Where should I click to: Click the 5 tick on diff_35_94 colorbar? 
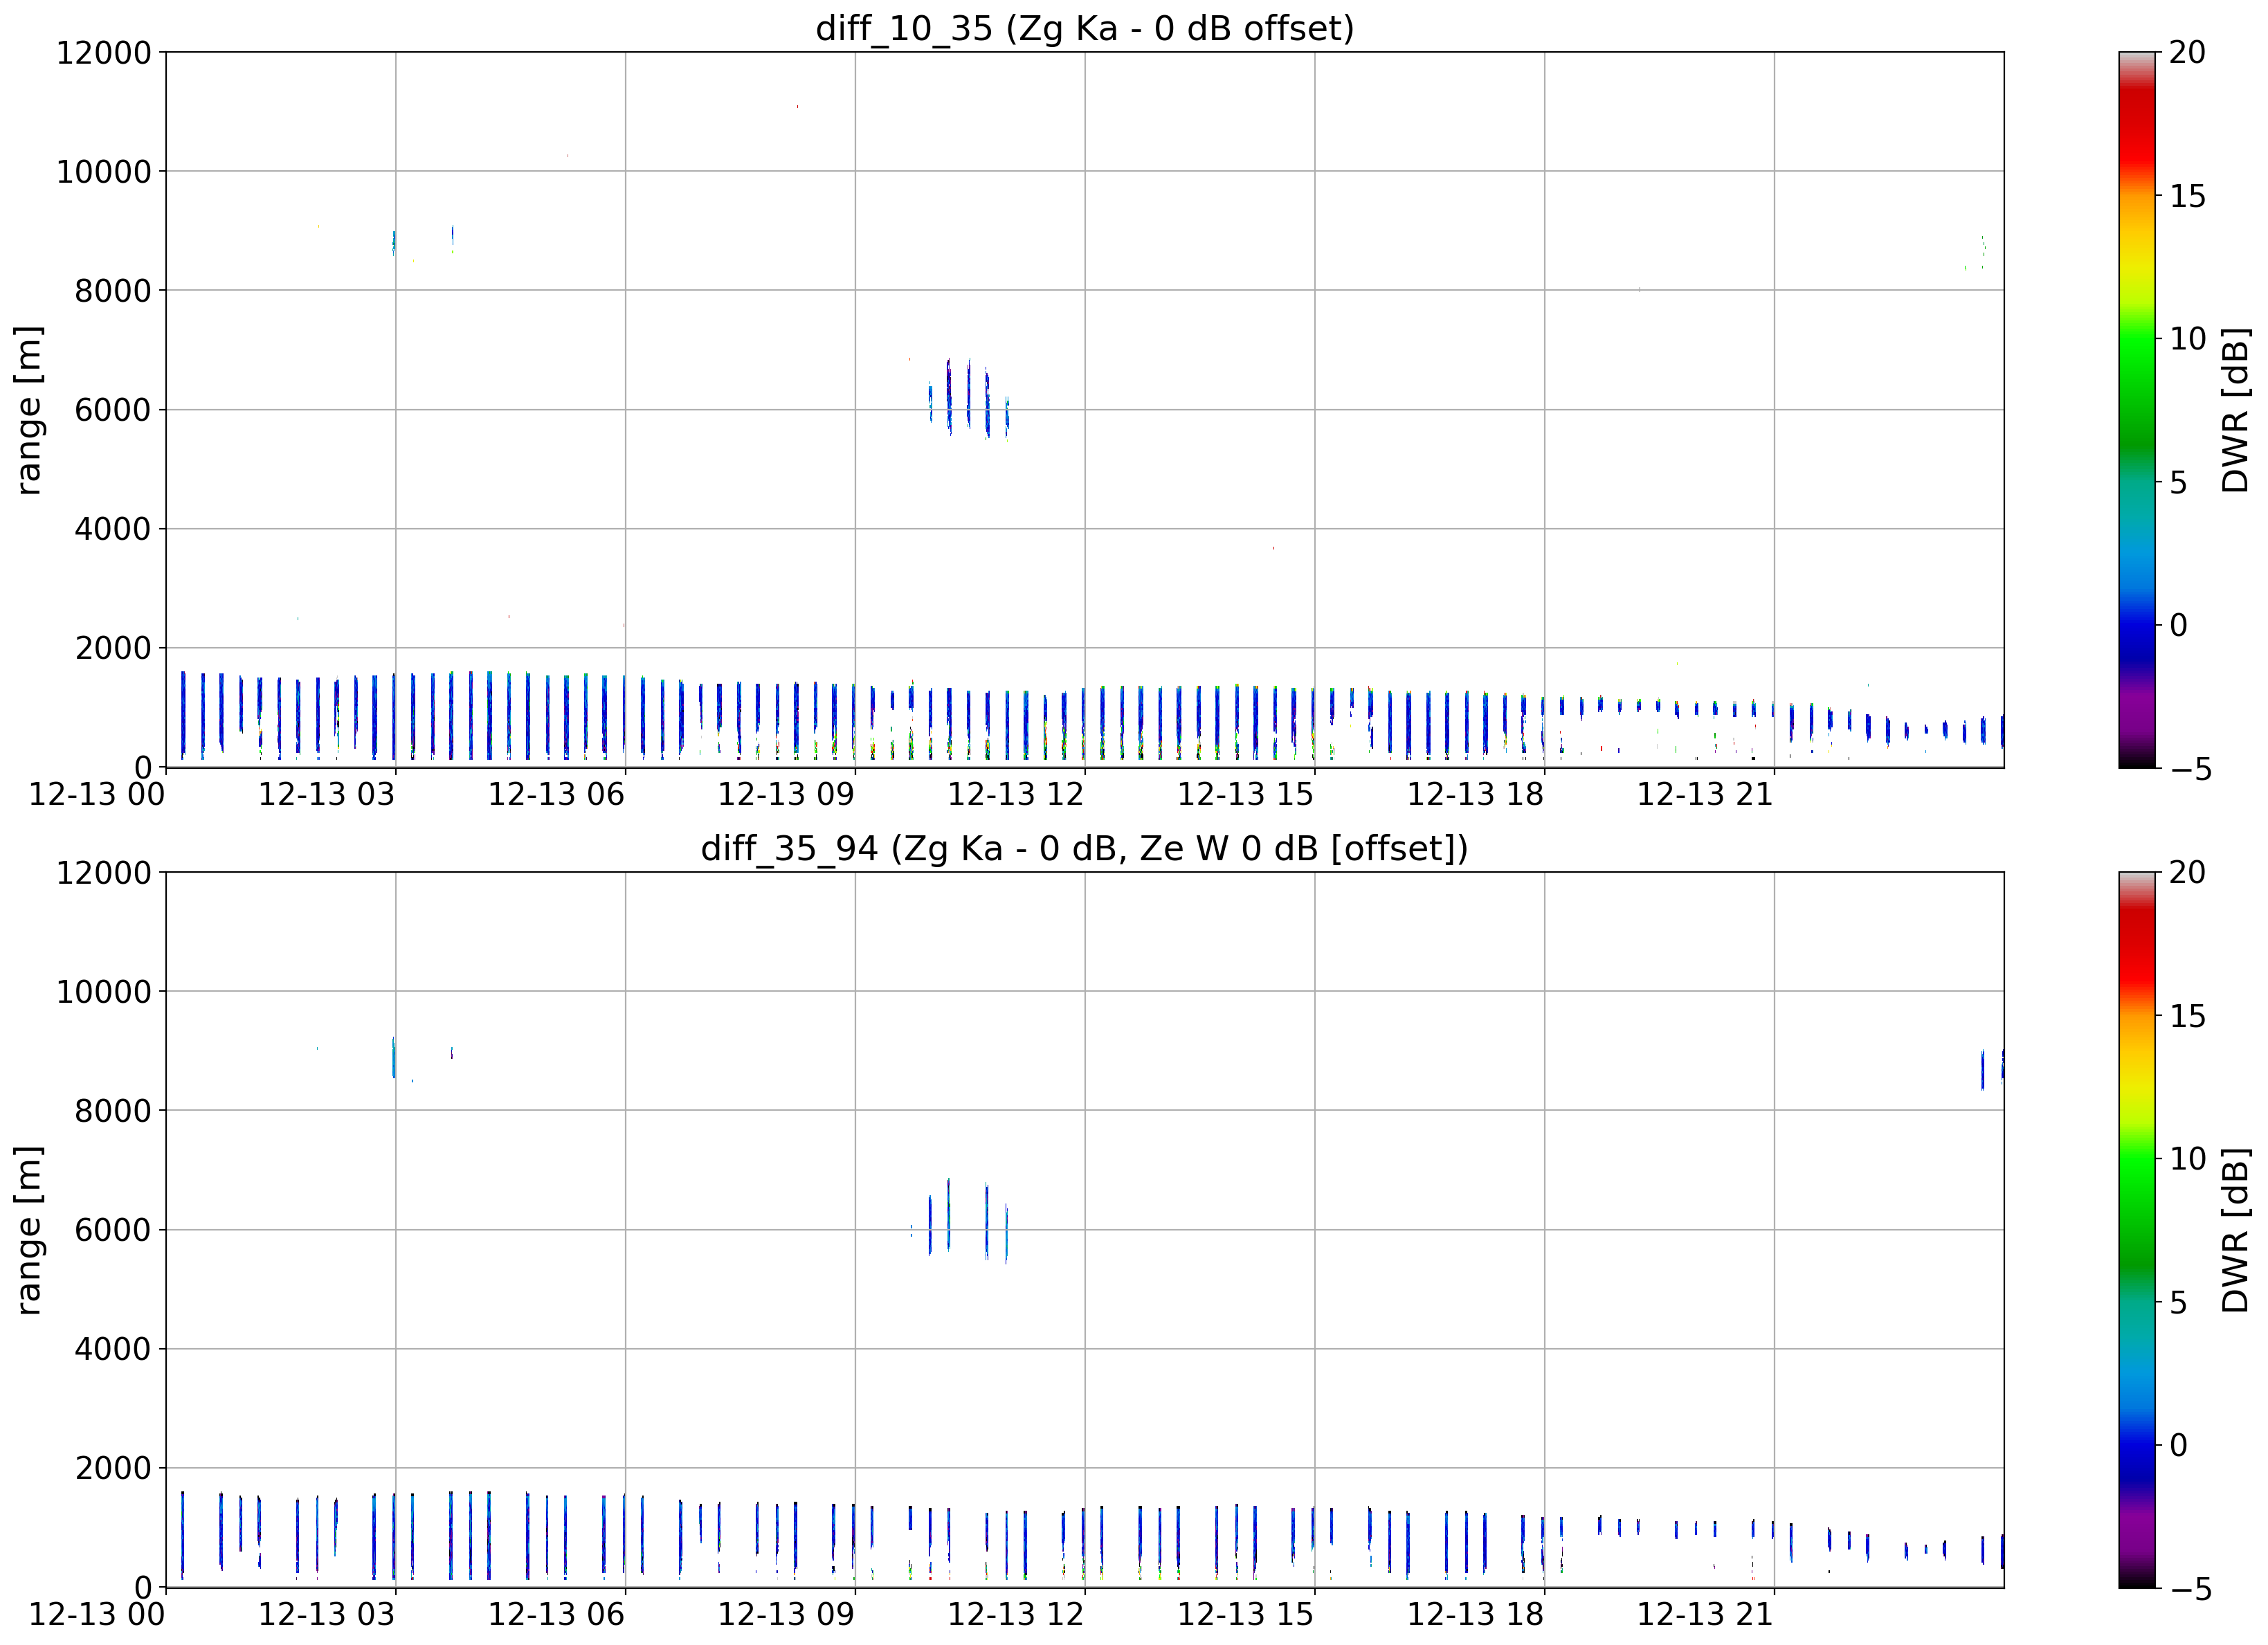pyautogui.click(x=2178, y=1303)
